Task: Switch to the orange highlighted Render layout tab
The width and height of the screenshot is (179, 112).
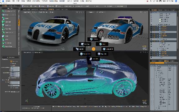Action: [51, 9]
